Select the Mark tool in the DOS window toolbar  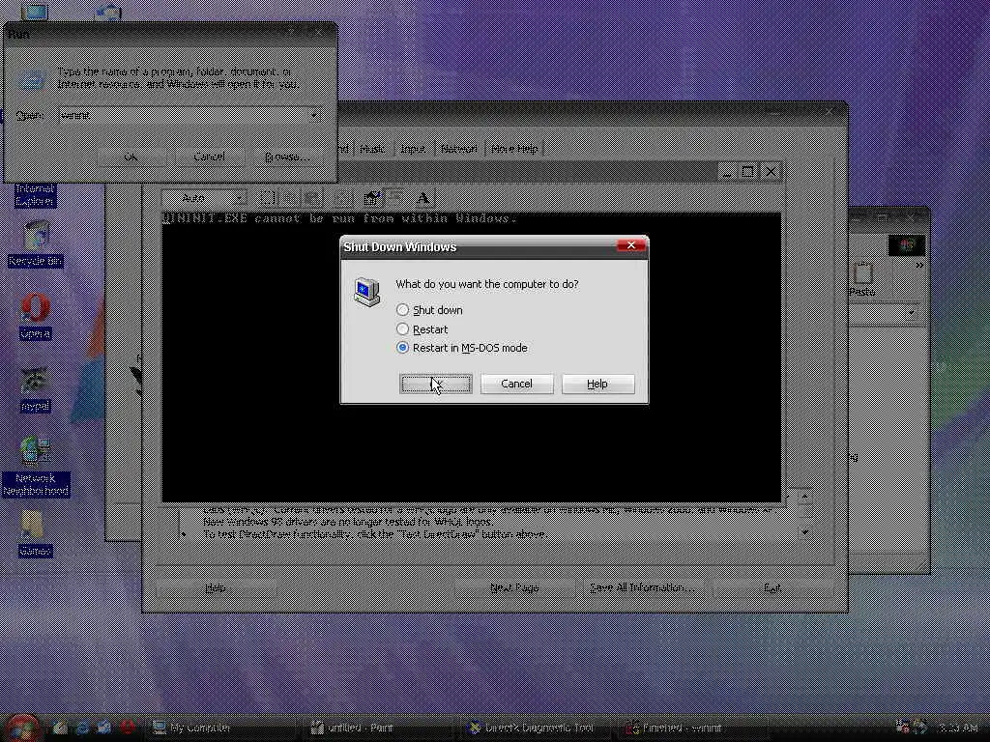coord(268,197)
